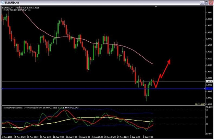Click time axis label 15 Aug 04:00
This screenshot has height=139, width=214.
pos(20,137)
